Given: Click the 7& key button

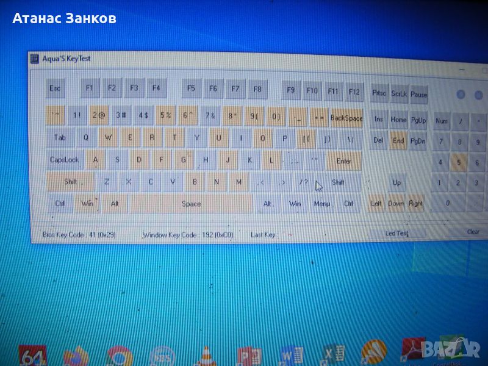Looking at the screenshot, I should click(x=210, y=116).
